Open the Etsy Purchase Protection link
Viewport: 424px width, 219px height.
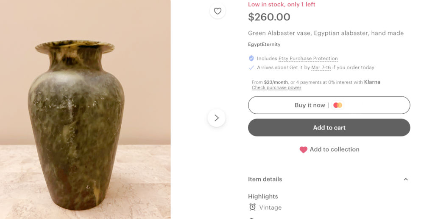[x=308, y=59]
